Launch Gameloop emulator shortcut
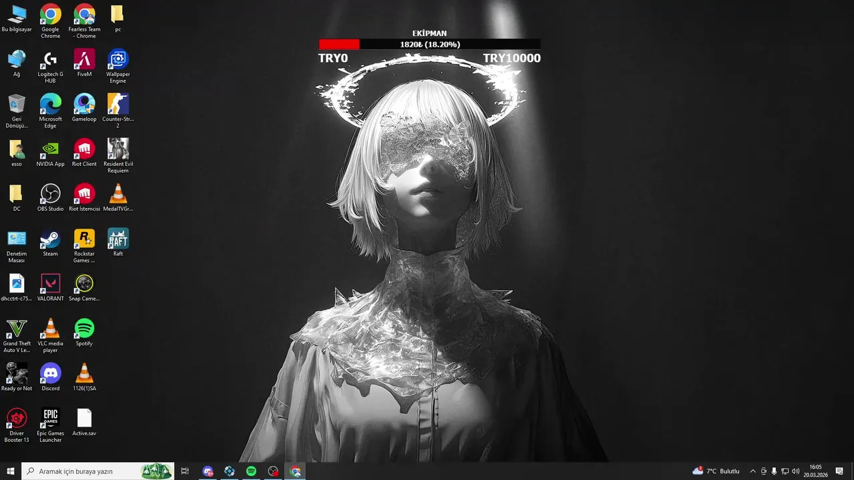854x480 pixels. (84, 108)
